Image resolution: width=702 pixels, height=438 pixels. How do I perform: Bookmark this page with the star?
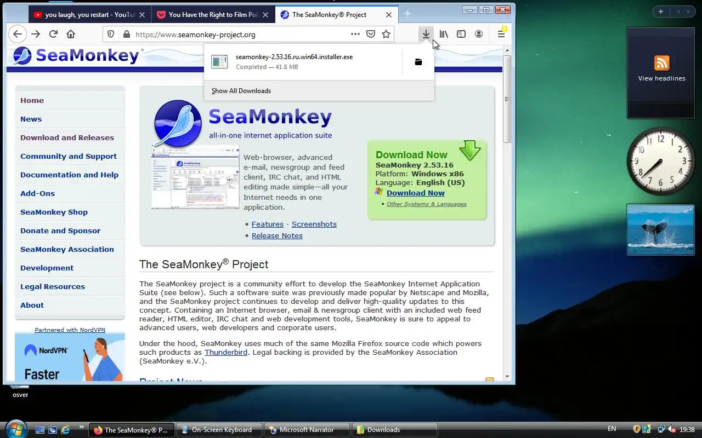click(x=386, y=34)
